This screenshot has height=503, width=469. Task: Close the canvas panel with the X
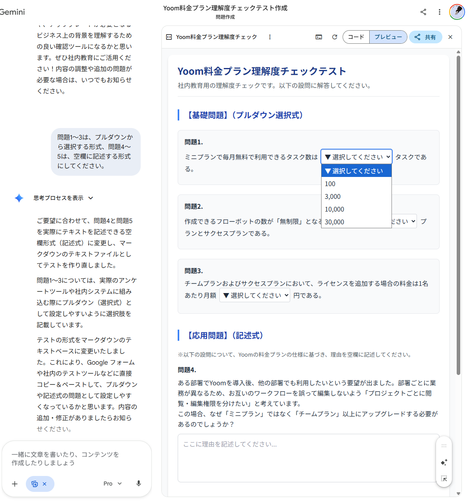[450, 37]
